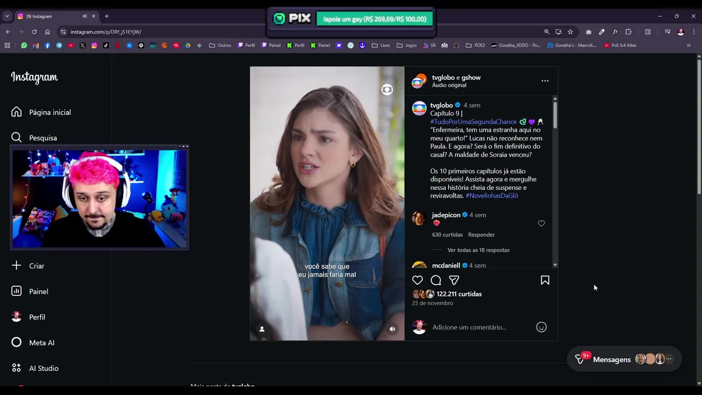This screenshot has width=702, height=395.
Task: Open the Mensagens floating button
Action: [624, 359]
